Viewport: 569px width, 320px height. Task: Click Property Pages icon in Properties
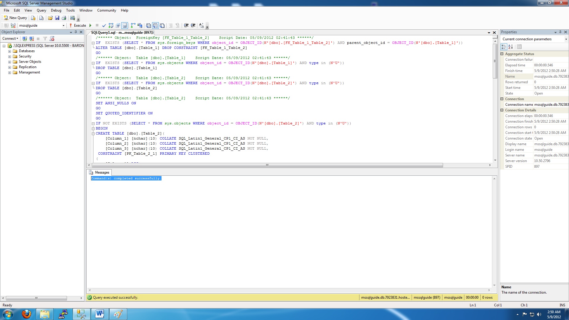519,47
